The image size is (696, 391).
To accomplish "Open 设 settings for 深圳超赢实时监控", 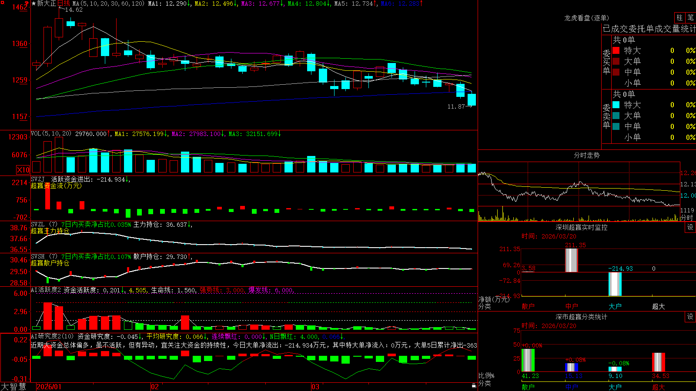I will pos(690,227).
